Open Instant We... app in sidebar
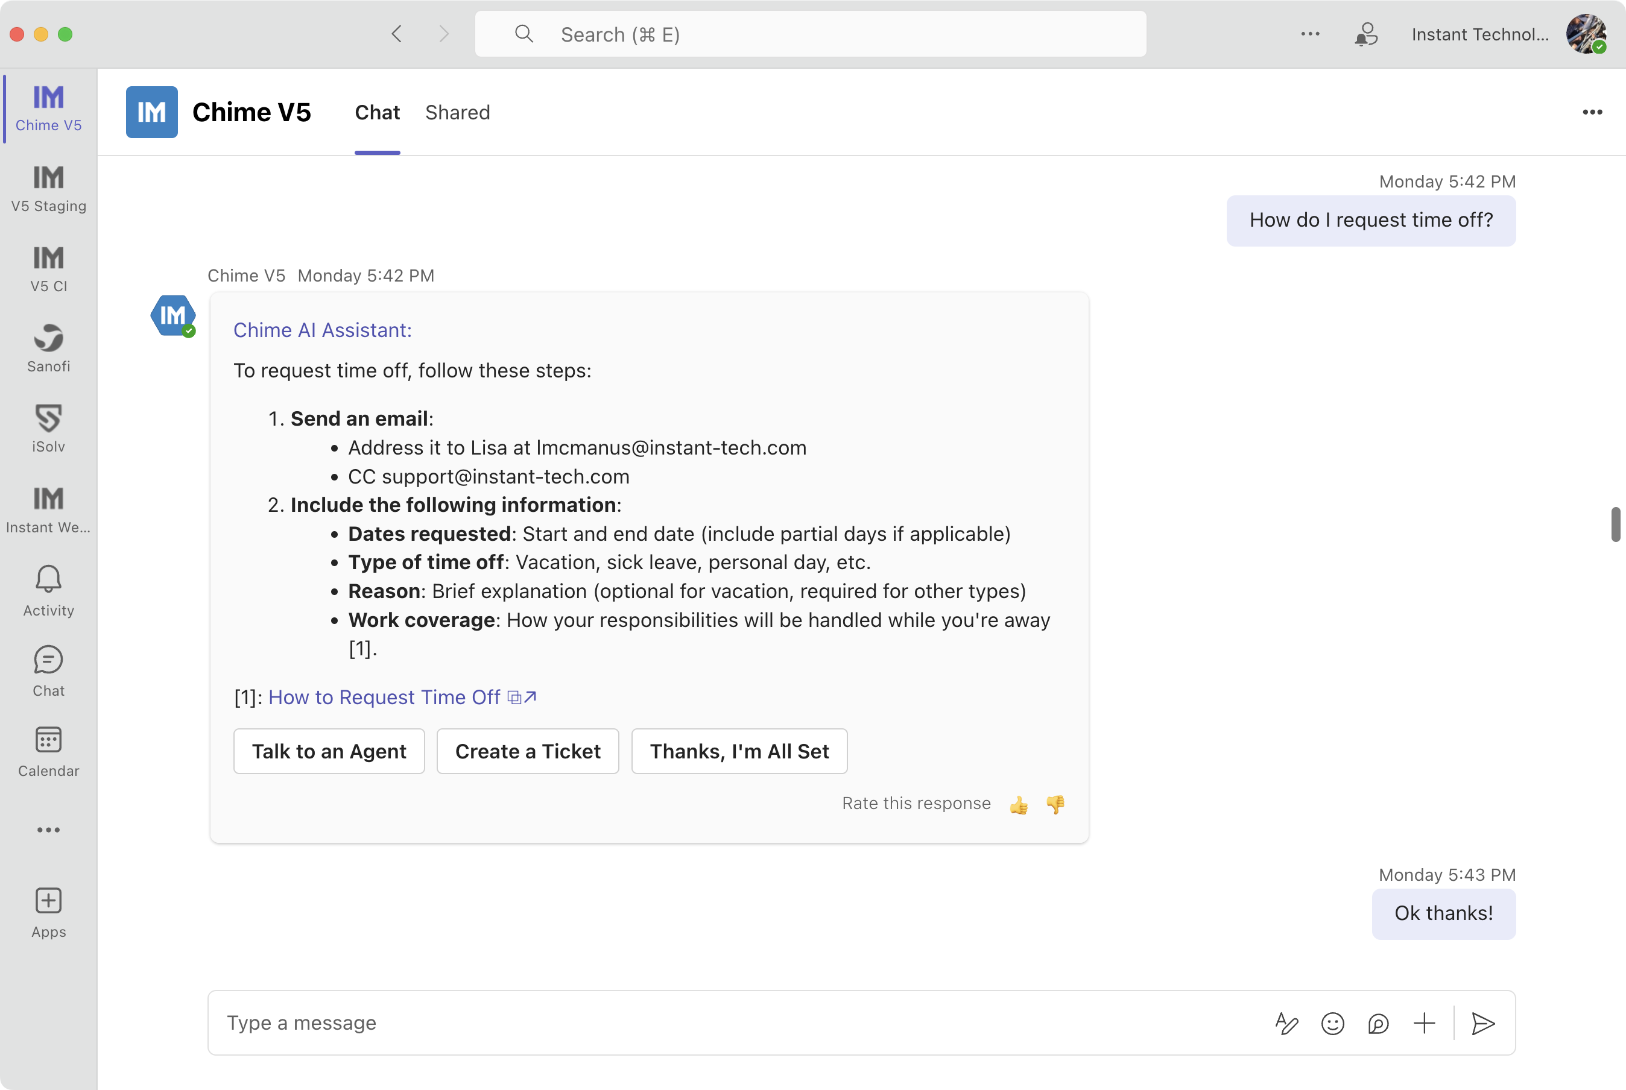This screenshot has width=1626, height=1090. click(x=49, y=509)
